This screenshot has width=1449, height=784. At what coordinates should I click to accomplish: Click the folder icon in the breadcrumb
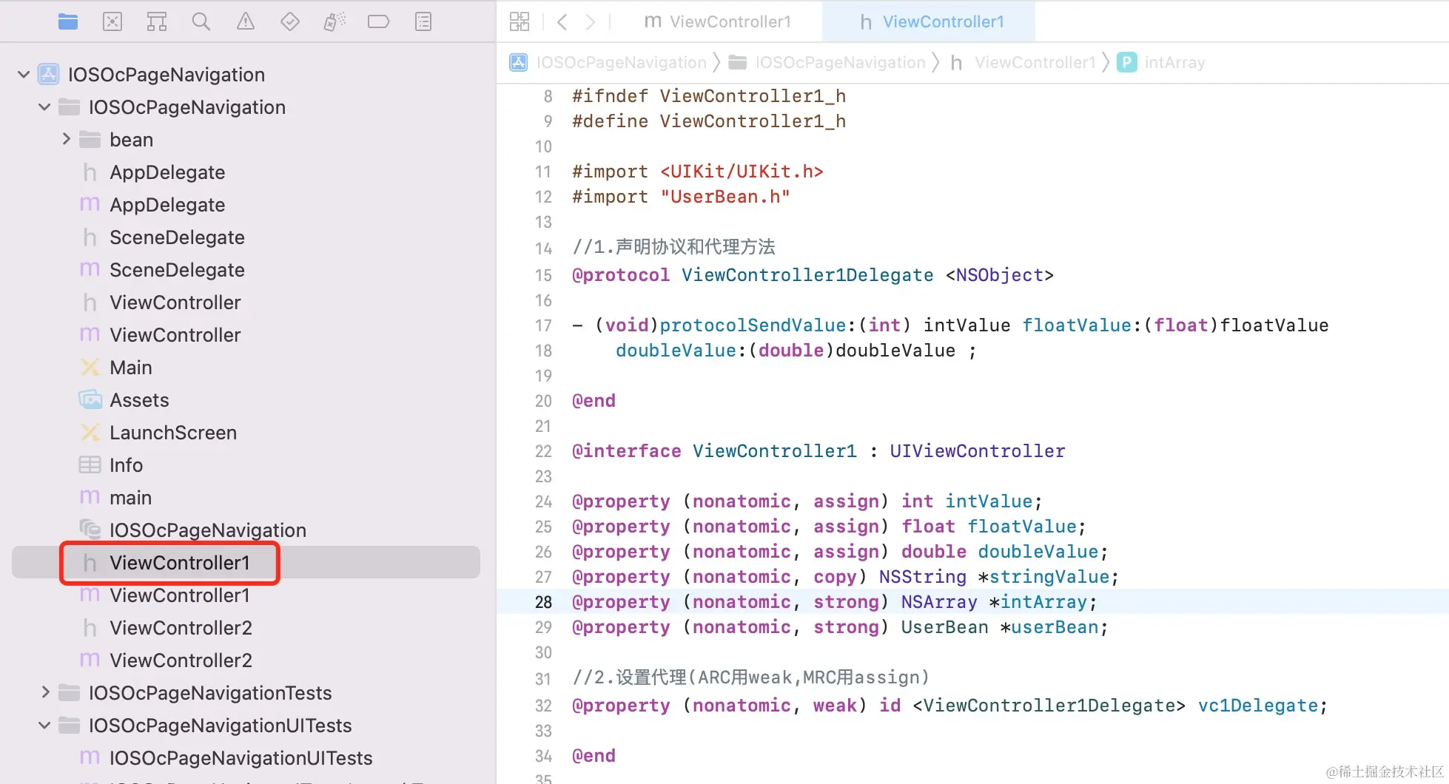tap(738, 63)
